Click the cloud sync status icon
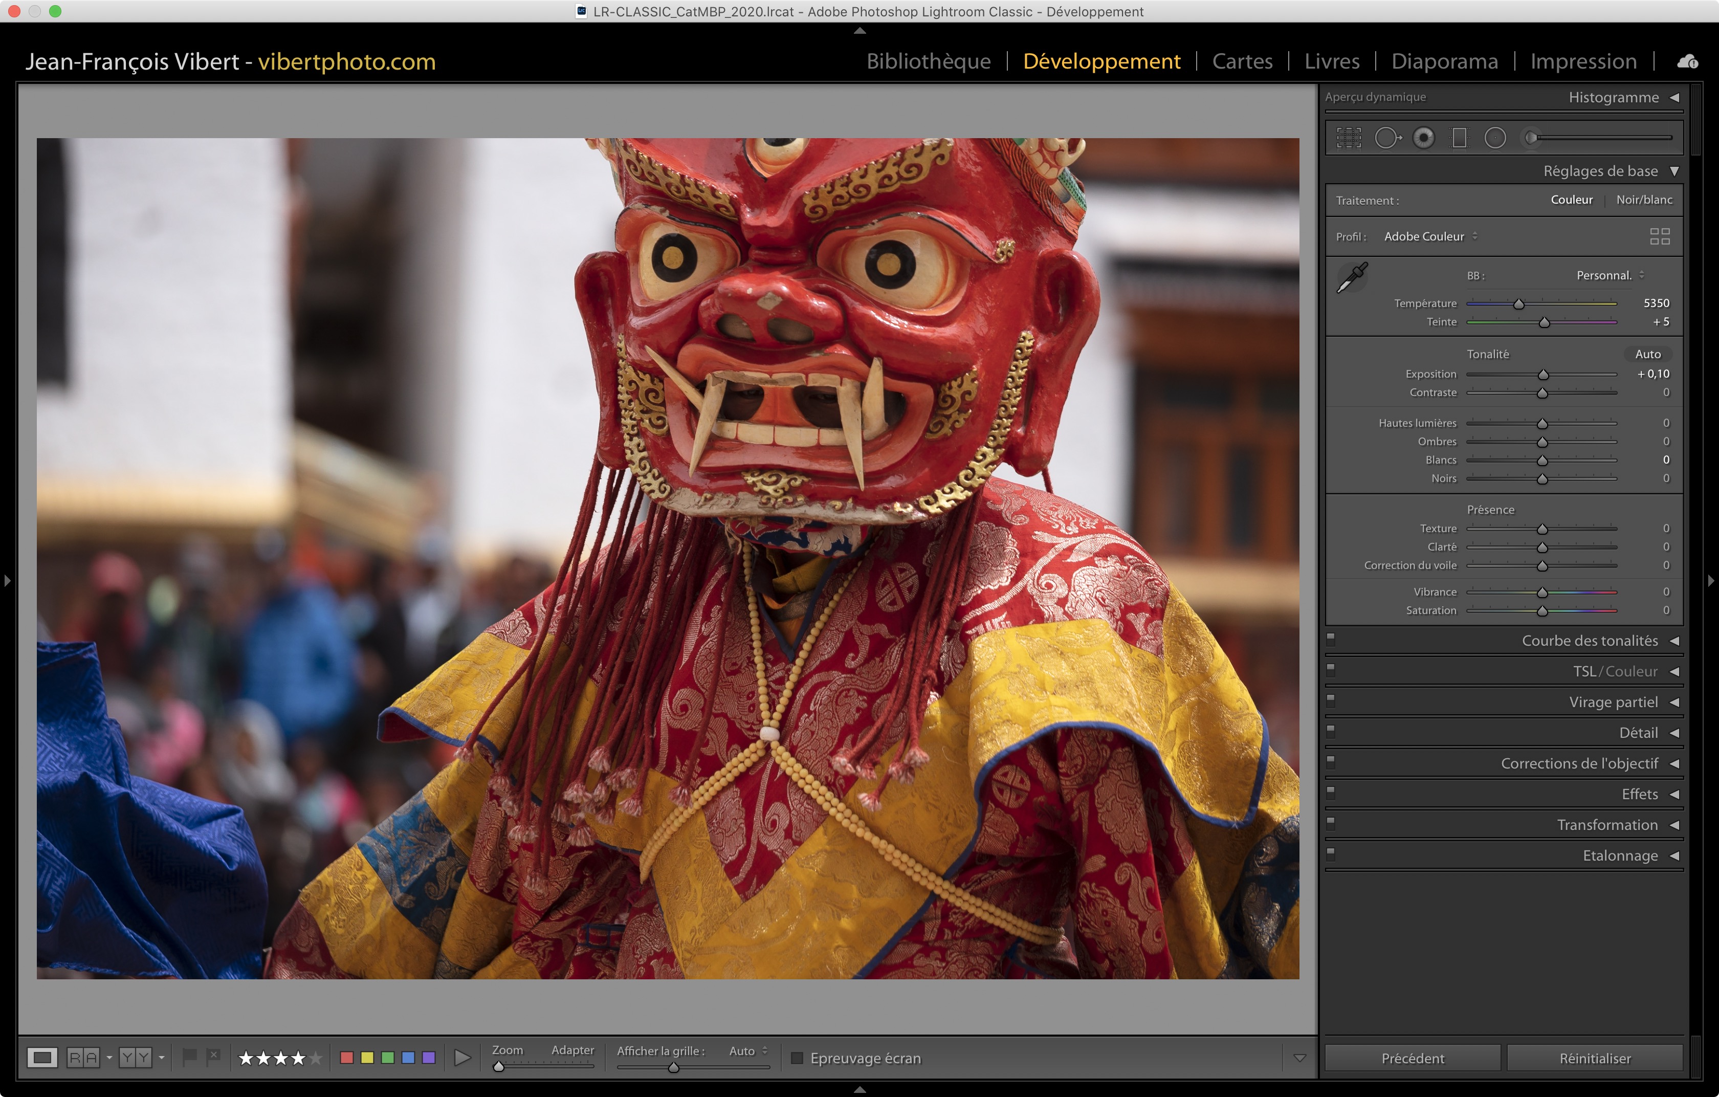The width and height of the screenshot is (1719, 1097). (1688, 61)
